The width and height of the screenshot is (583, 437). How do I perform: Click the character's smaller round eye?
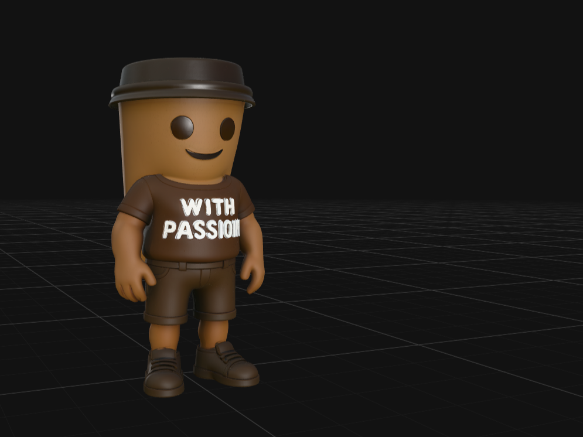coord(227,129)
